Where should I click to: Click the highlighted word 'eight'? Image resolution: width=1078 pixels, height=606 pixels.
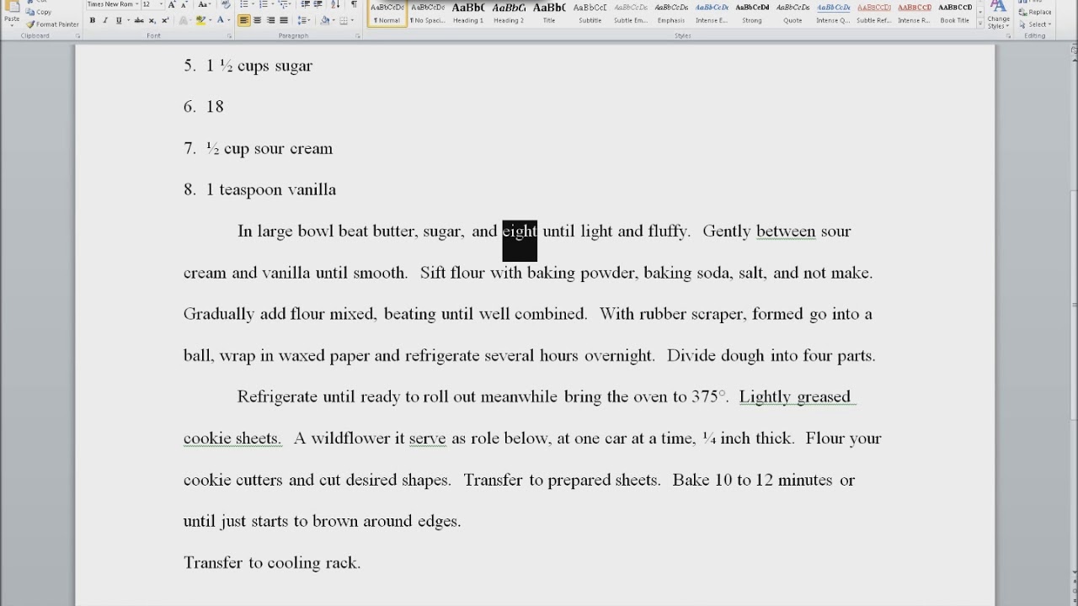520,231
